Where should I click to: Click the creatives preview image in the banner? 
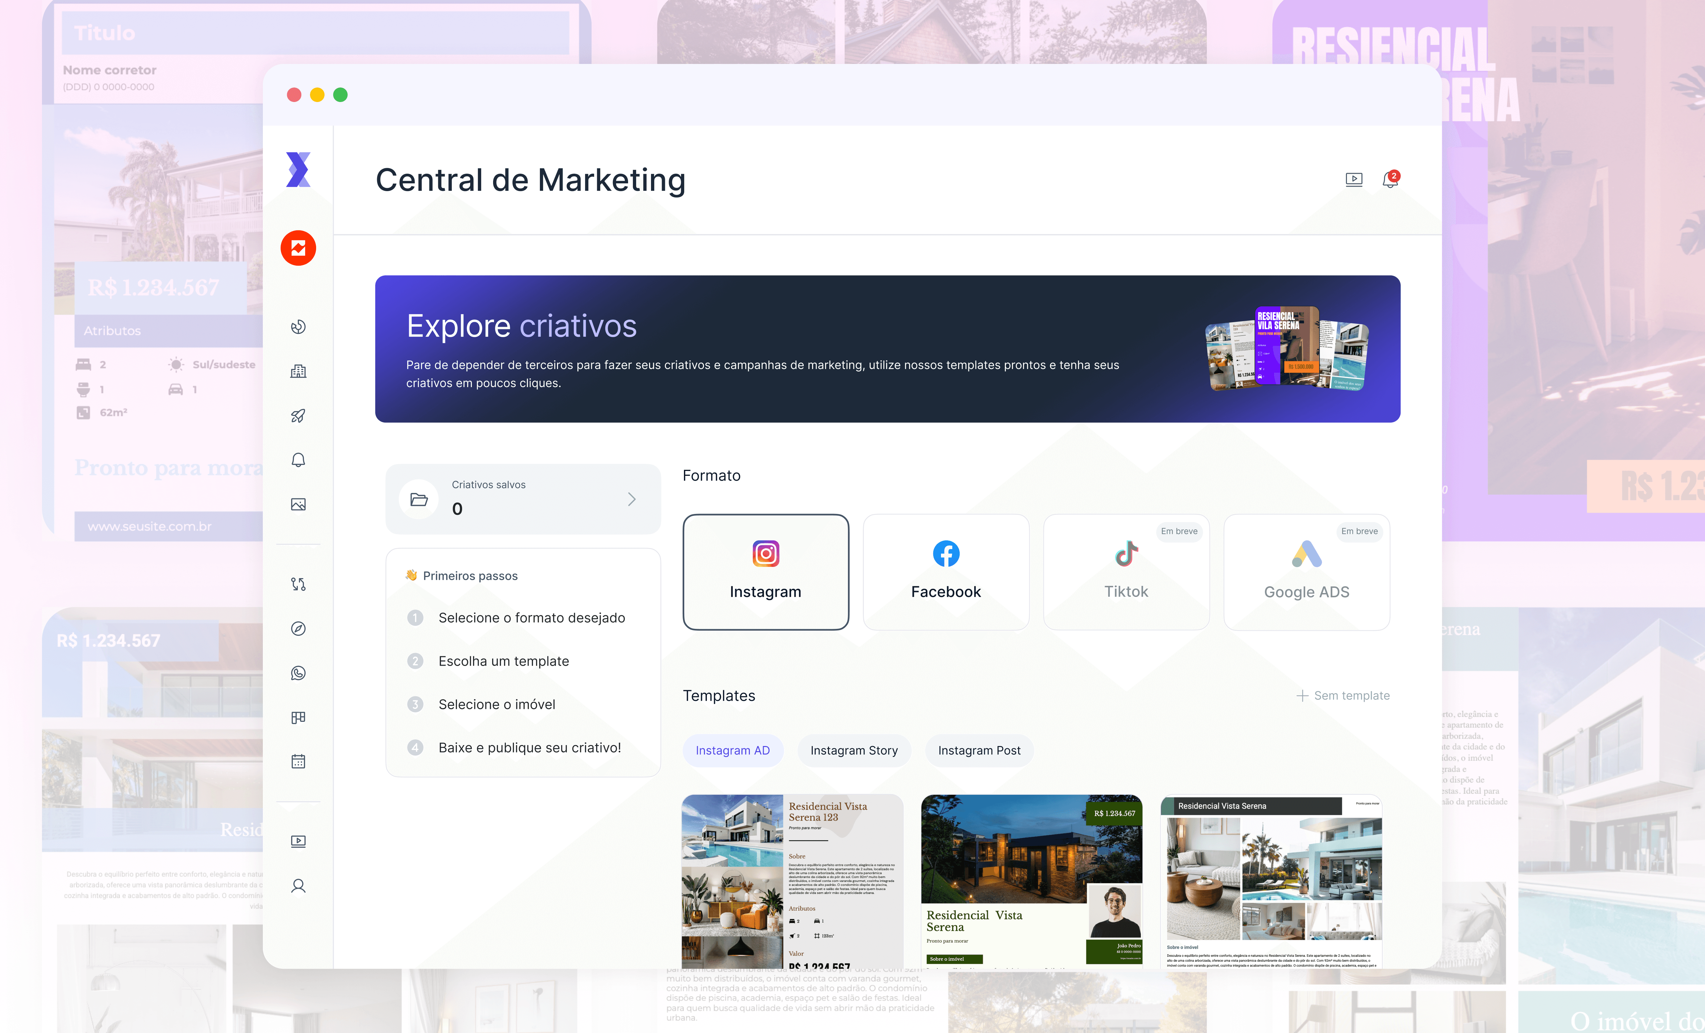pyautogui.click(x=1287, y=349)
